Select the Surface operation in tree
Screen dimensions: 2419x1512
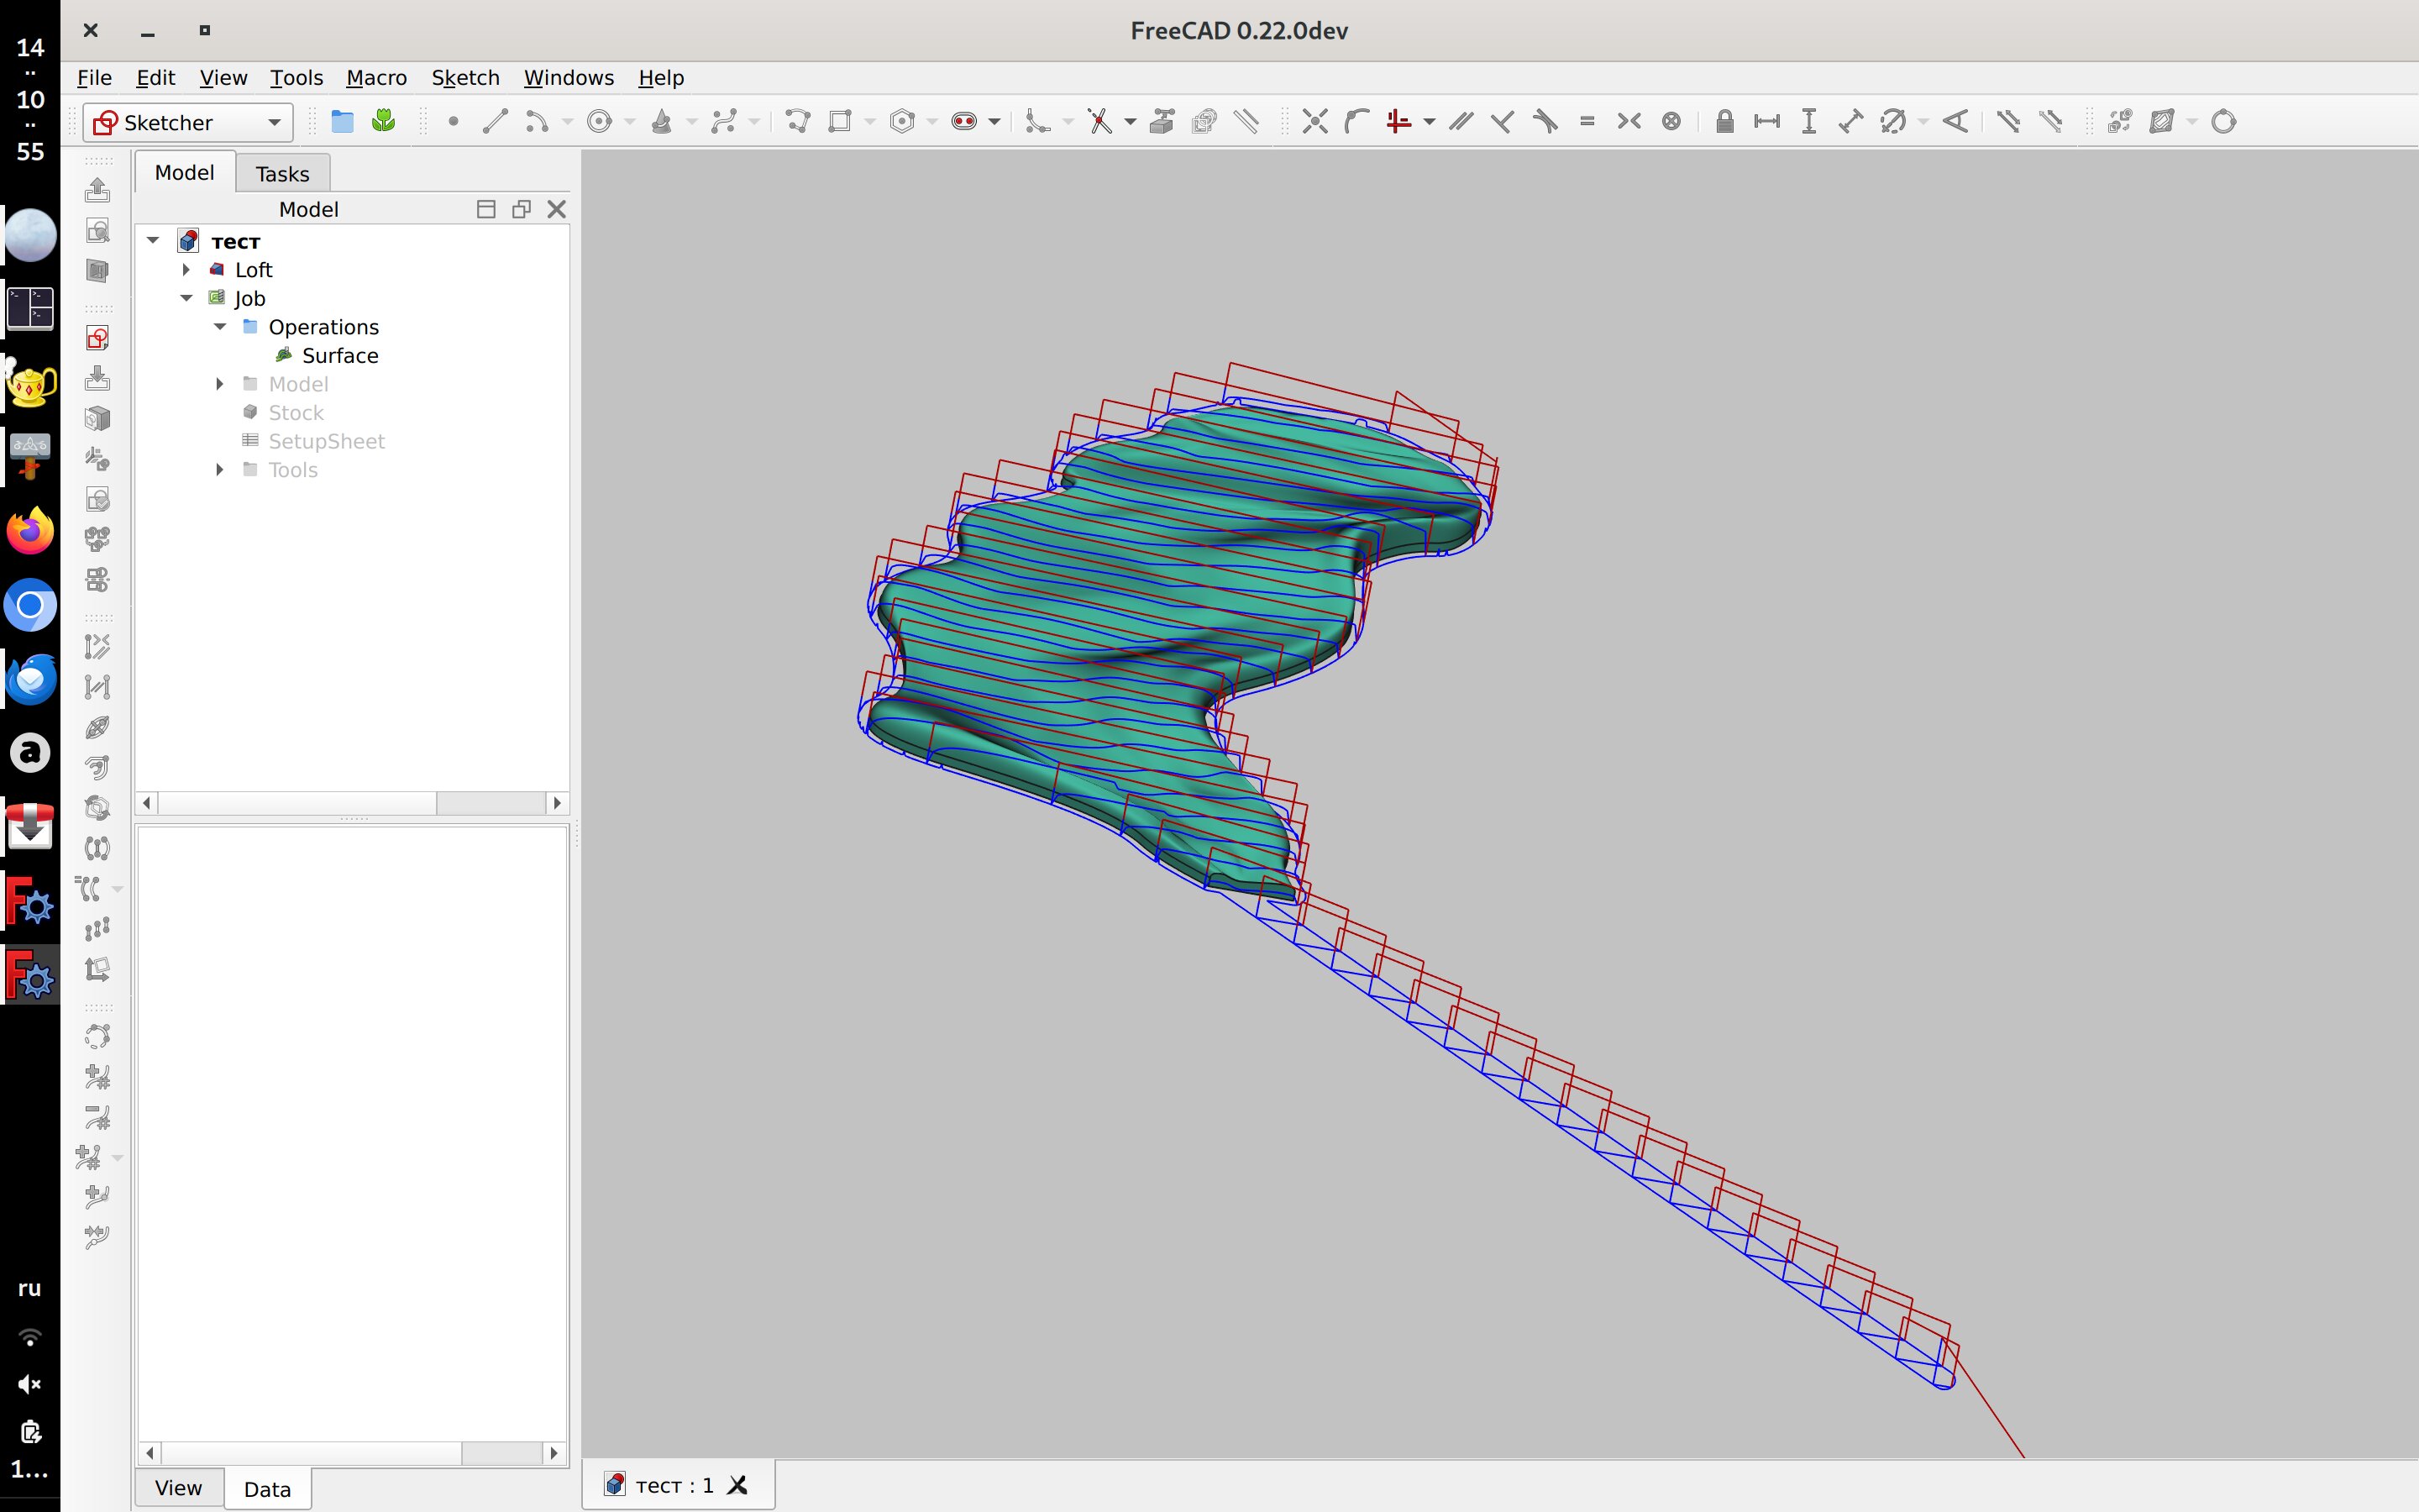pyautogui.click(x=338, y=356)
